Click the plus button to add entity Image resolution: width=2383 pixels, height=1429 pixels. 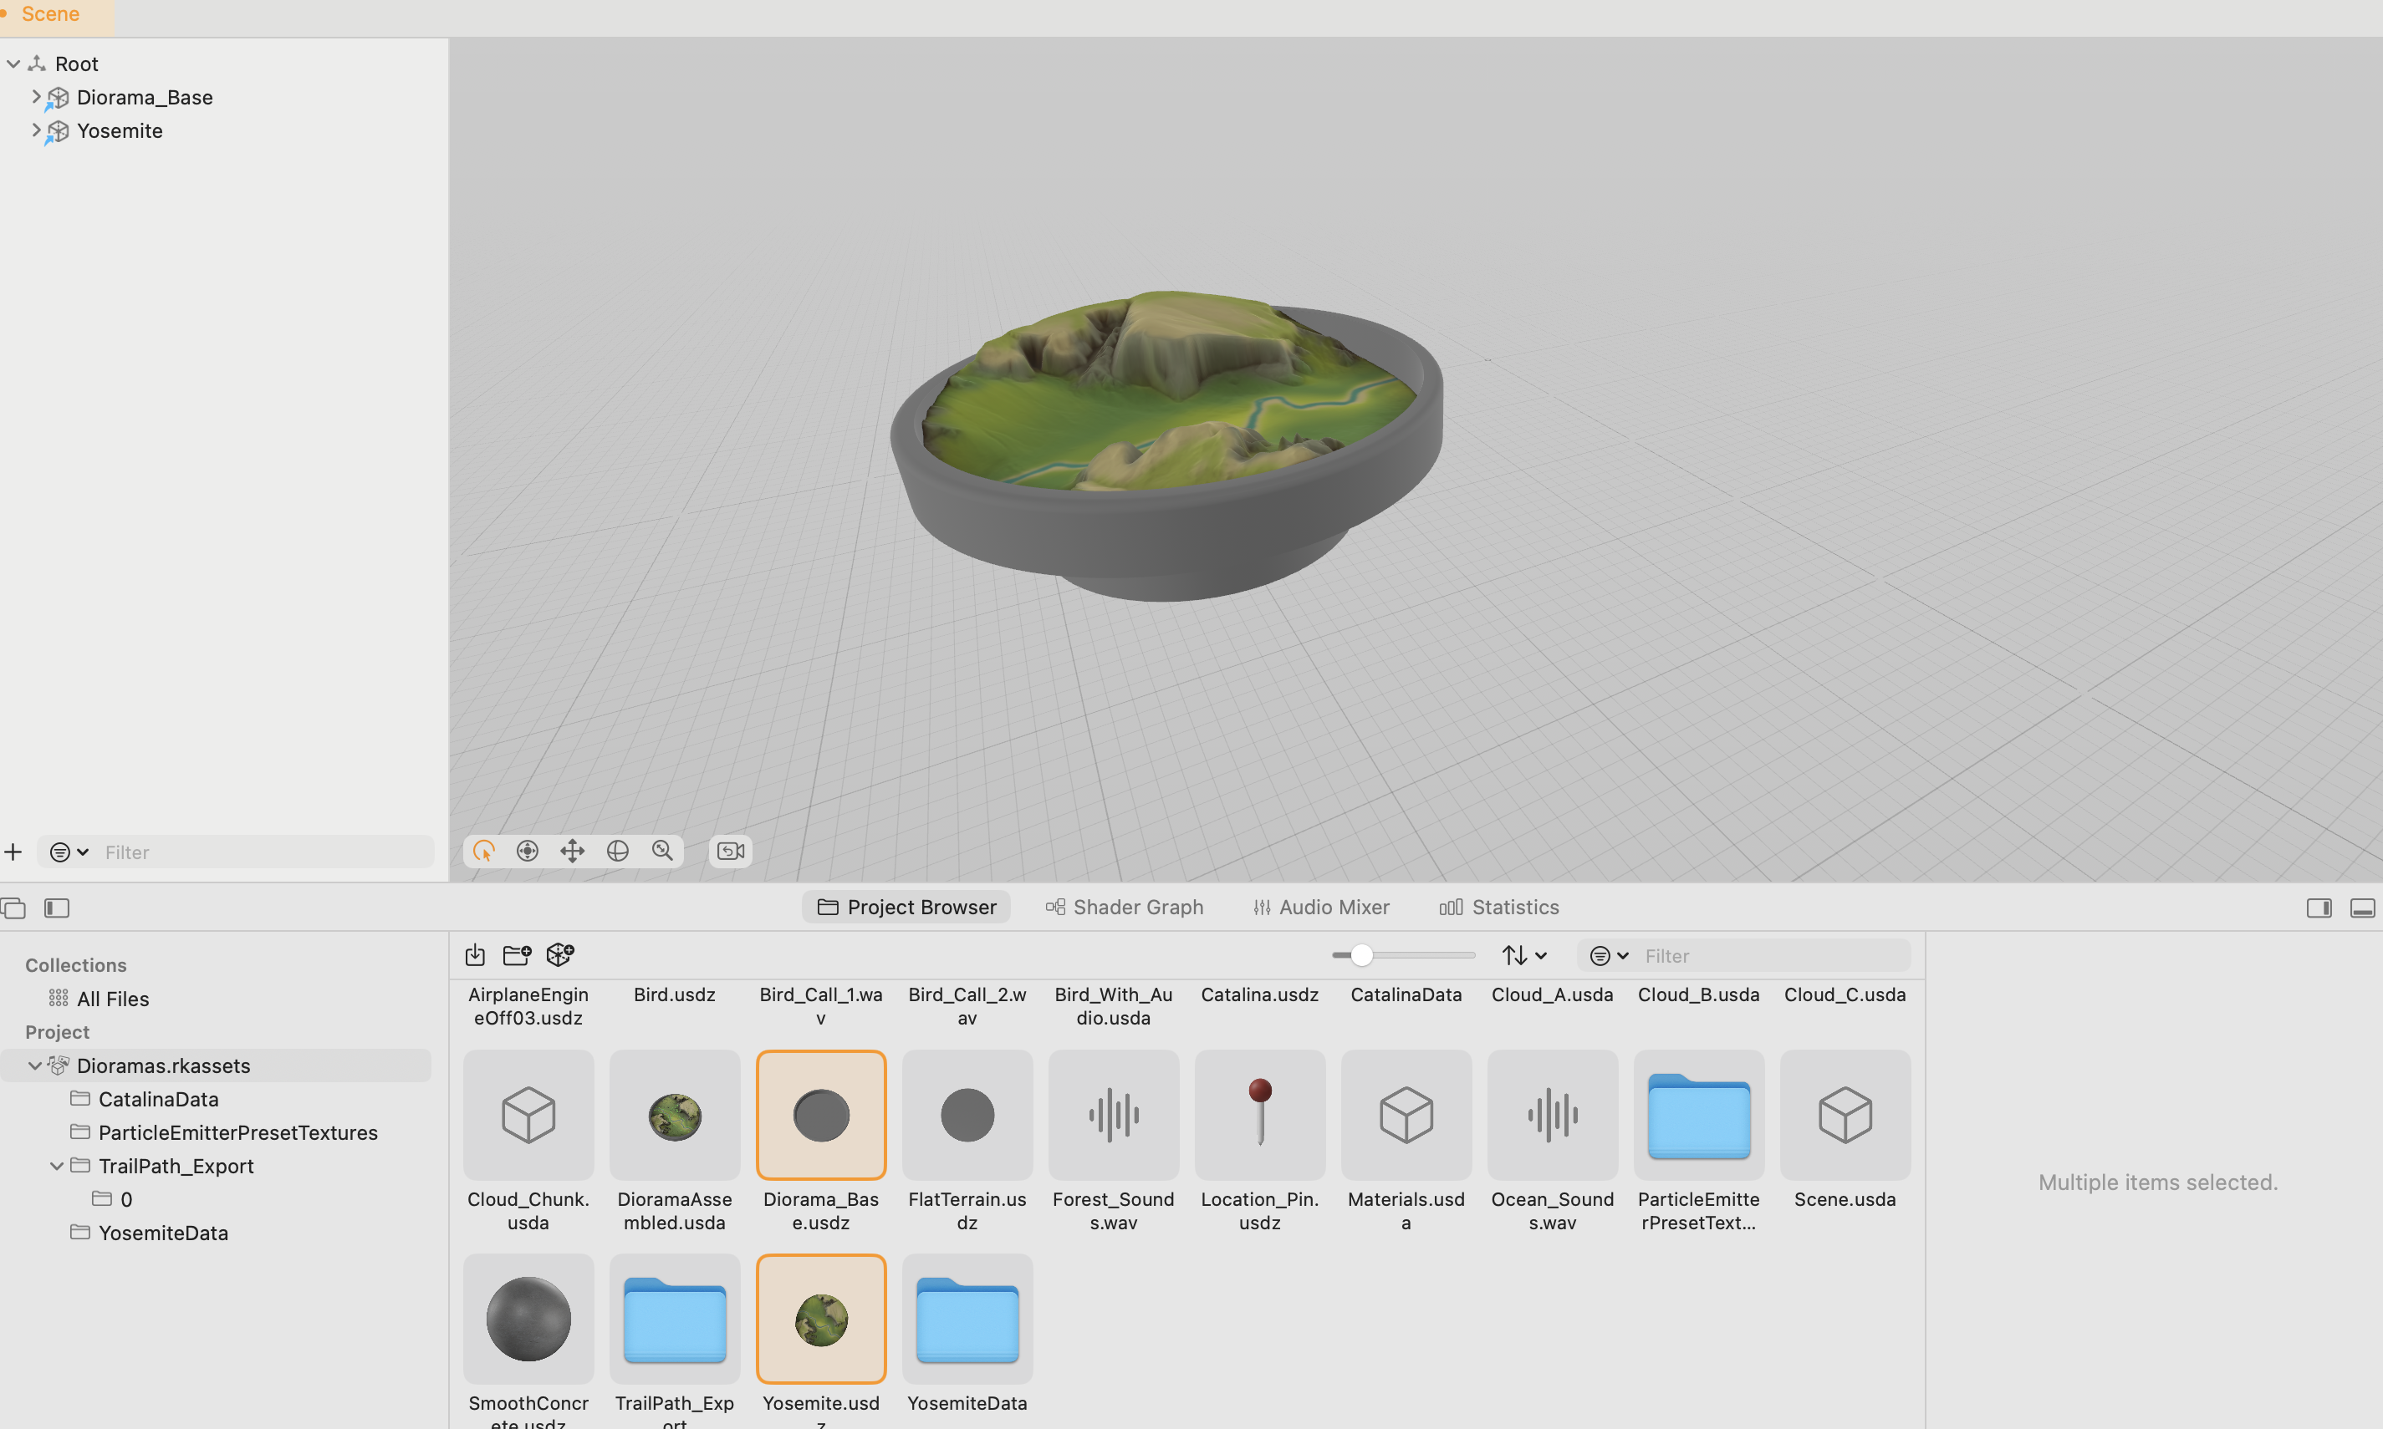[x=13, y=852]
